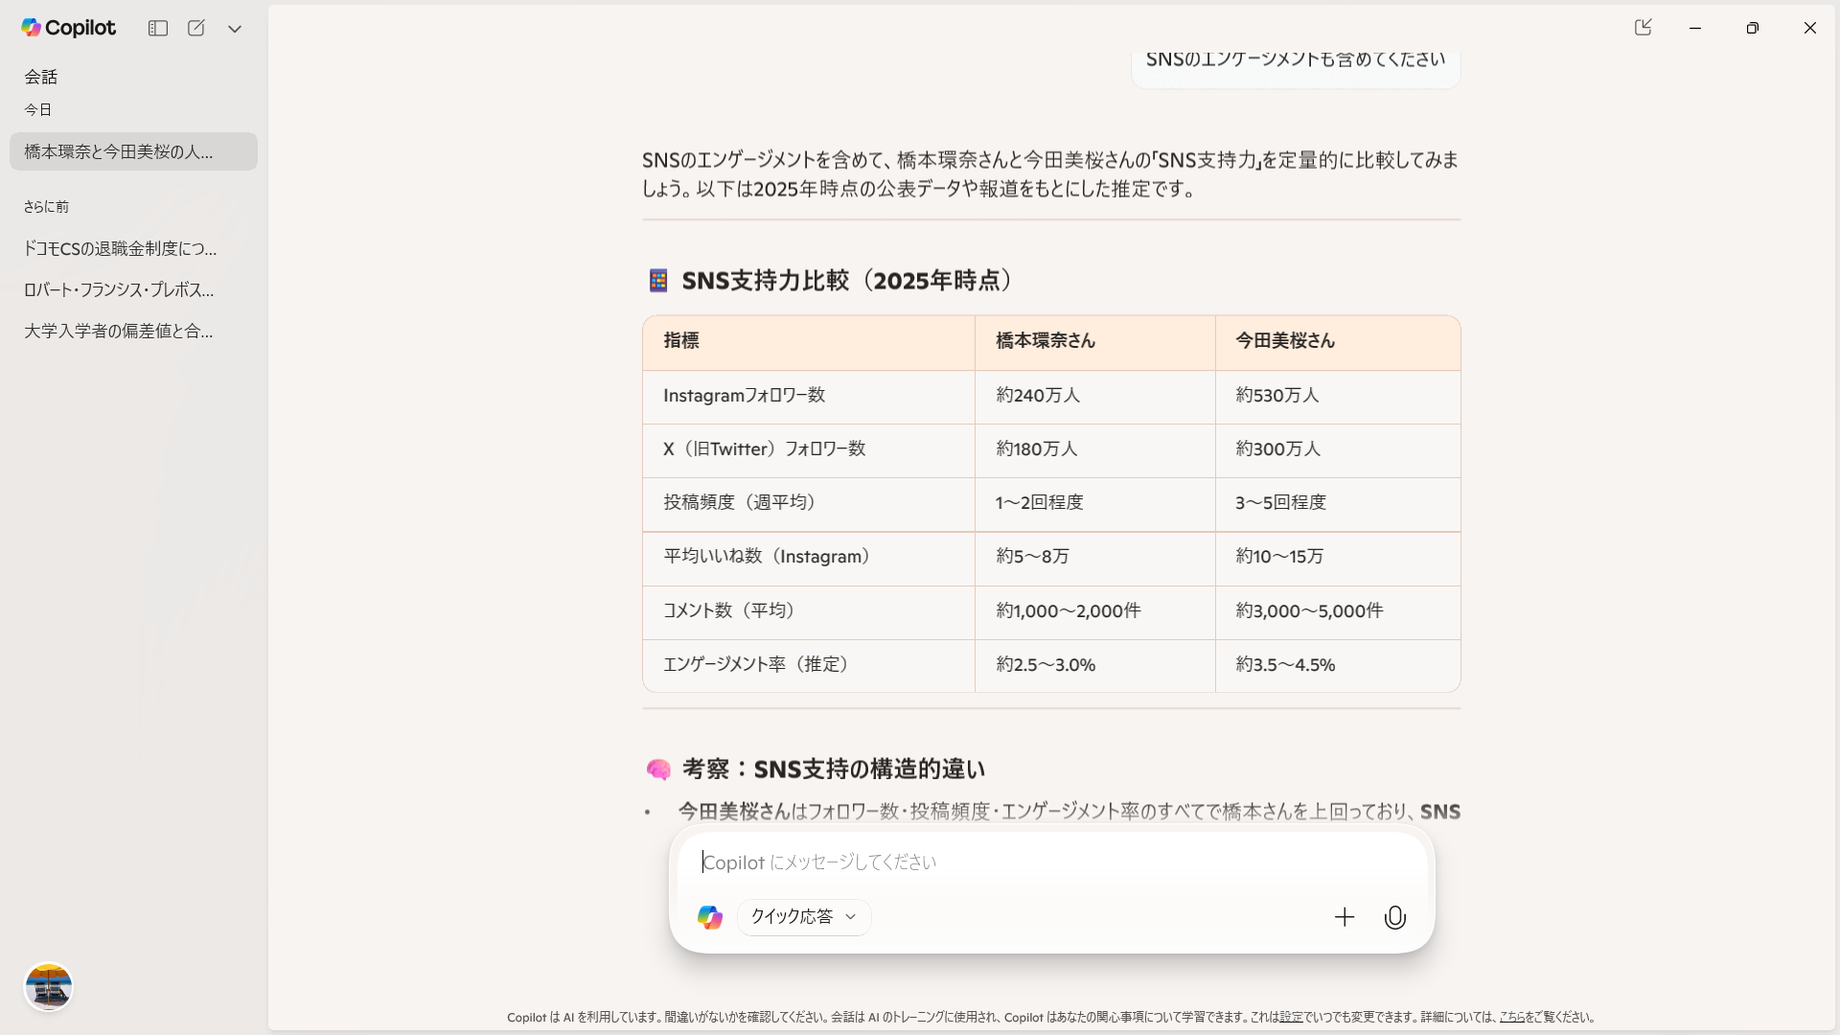The width and height of the screenshot is (1840, 1035).
Task: Click the 約530万人 cell
Action: (1277, 395)
